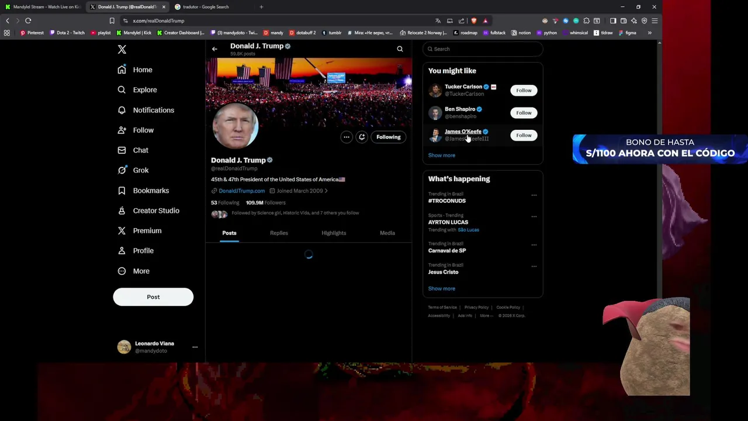Click the back arrow beside Donald J. Trump
The image size is (748, 421).
(214, 49)
